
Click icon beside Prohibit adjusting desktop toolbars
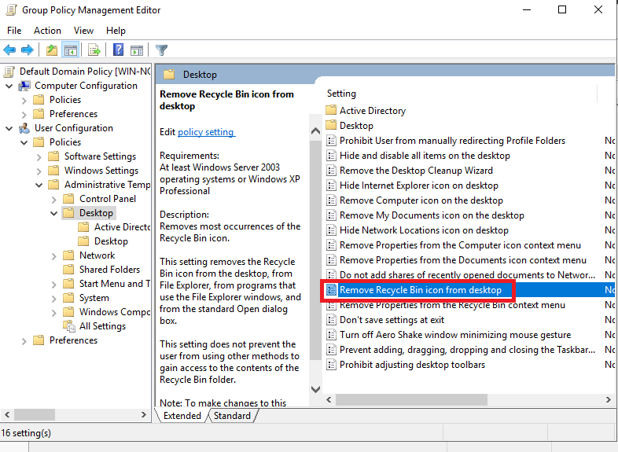pos(332,365)
